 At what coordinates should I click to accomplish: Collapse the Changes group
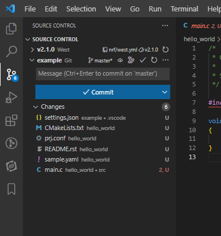tap(35, 107)
